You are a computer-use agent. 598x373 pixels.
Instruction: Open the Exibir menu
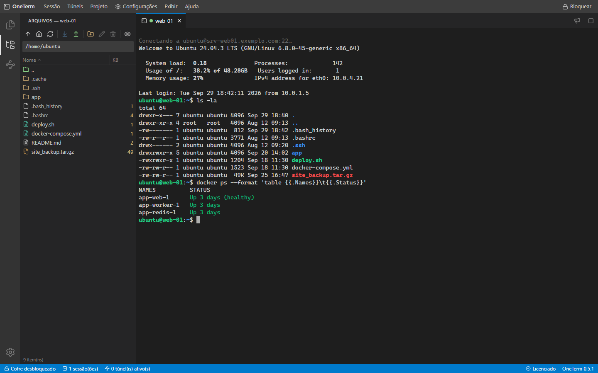coord(171,7)
